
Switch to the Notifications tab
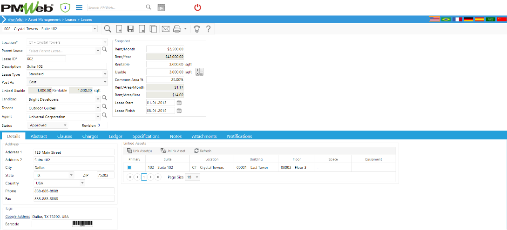tap(240, 136)
